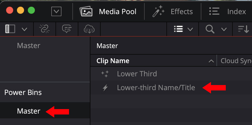Select the top Master bin
The width and height of the screenshot is (252, 125).
29,46
